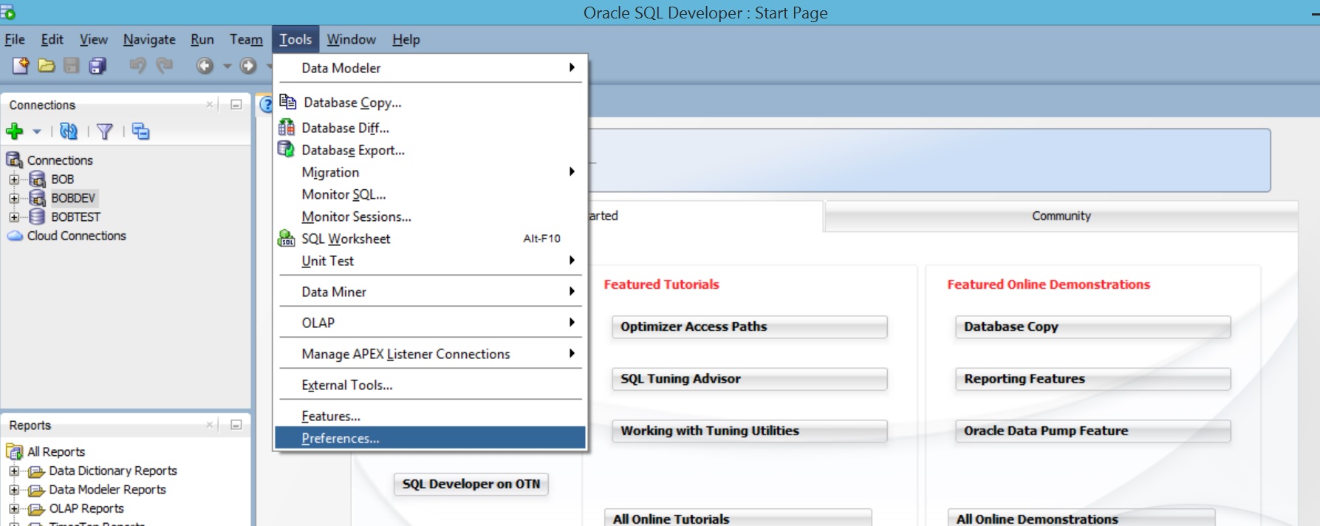Choose External Tools from the menu
1320x526 pixels.
[431, 385]
